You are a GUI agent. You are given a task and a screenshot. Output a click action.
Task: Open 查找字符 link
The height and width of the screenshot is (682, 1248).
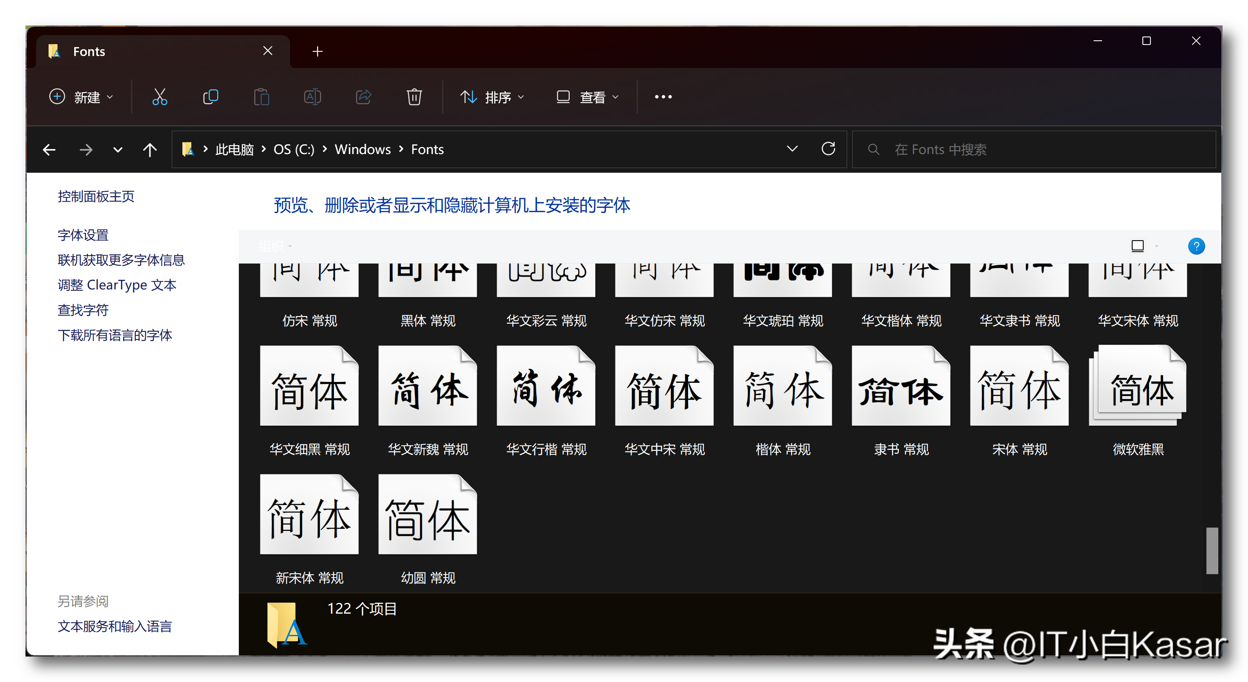[x=83, y=310]
